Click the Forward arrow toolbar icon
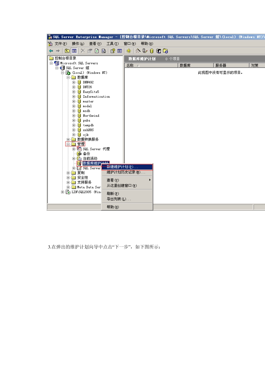Screen dimensions: 265x376 (x=58, y=51)
